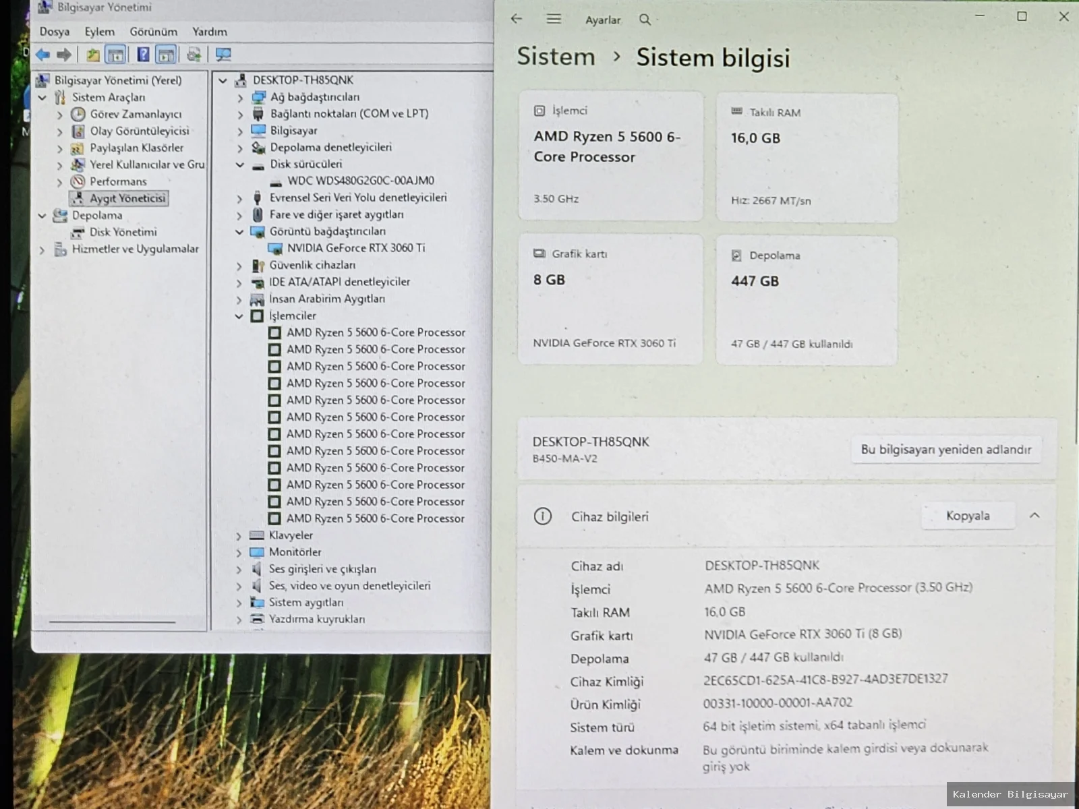Collapse the İşlemciler category
Image resolution: width=1079 pixels, height=809 pixels.
239,316
